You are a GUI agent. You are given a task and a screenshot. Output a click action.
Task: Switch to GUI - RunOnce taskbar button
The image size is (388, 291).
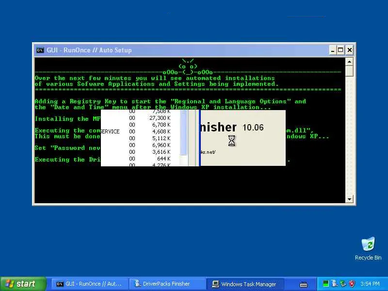click(x=90, y=284)
